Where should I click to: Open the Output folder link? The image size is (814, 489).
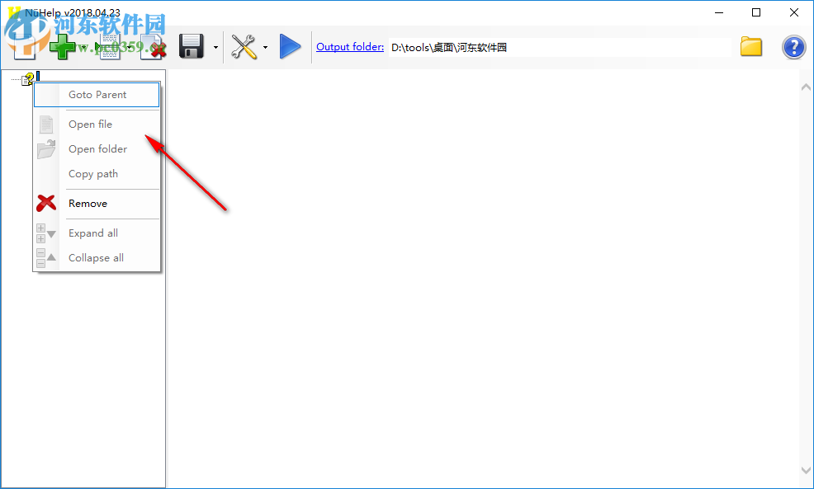click(350, 47)
